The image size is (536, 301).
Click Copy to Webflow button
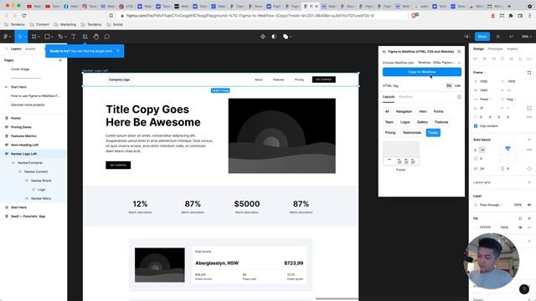(x=422, y=72)
